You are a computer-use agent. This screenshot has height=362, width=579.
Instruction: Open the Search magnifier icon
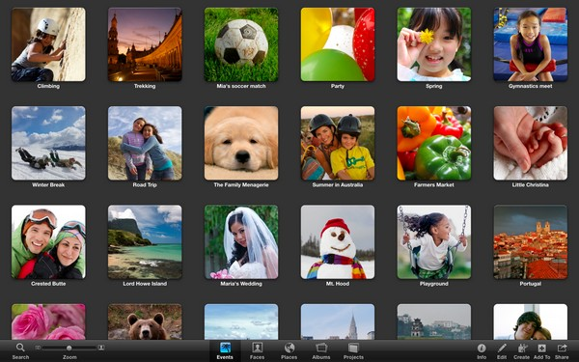(20, 348)
